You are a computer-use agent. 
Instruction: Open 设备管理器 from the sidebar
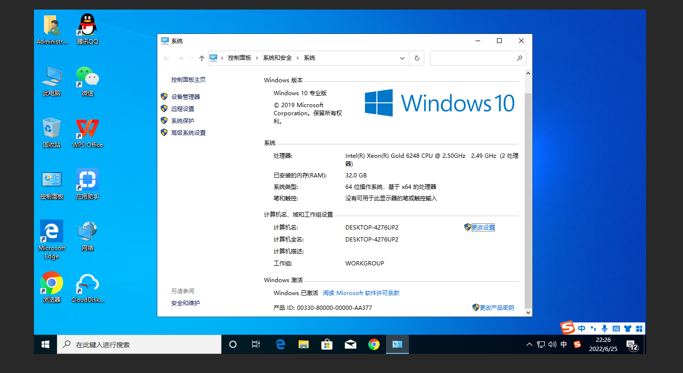(x=186, y=97)
